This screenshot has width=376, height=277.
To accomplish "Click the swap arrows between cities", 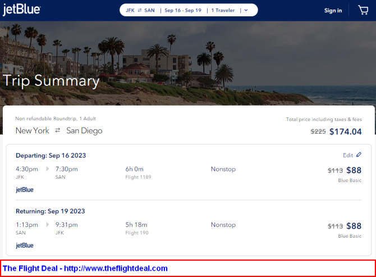I will point(58,130).
